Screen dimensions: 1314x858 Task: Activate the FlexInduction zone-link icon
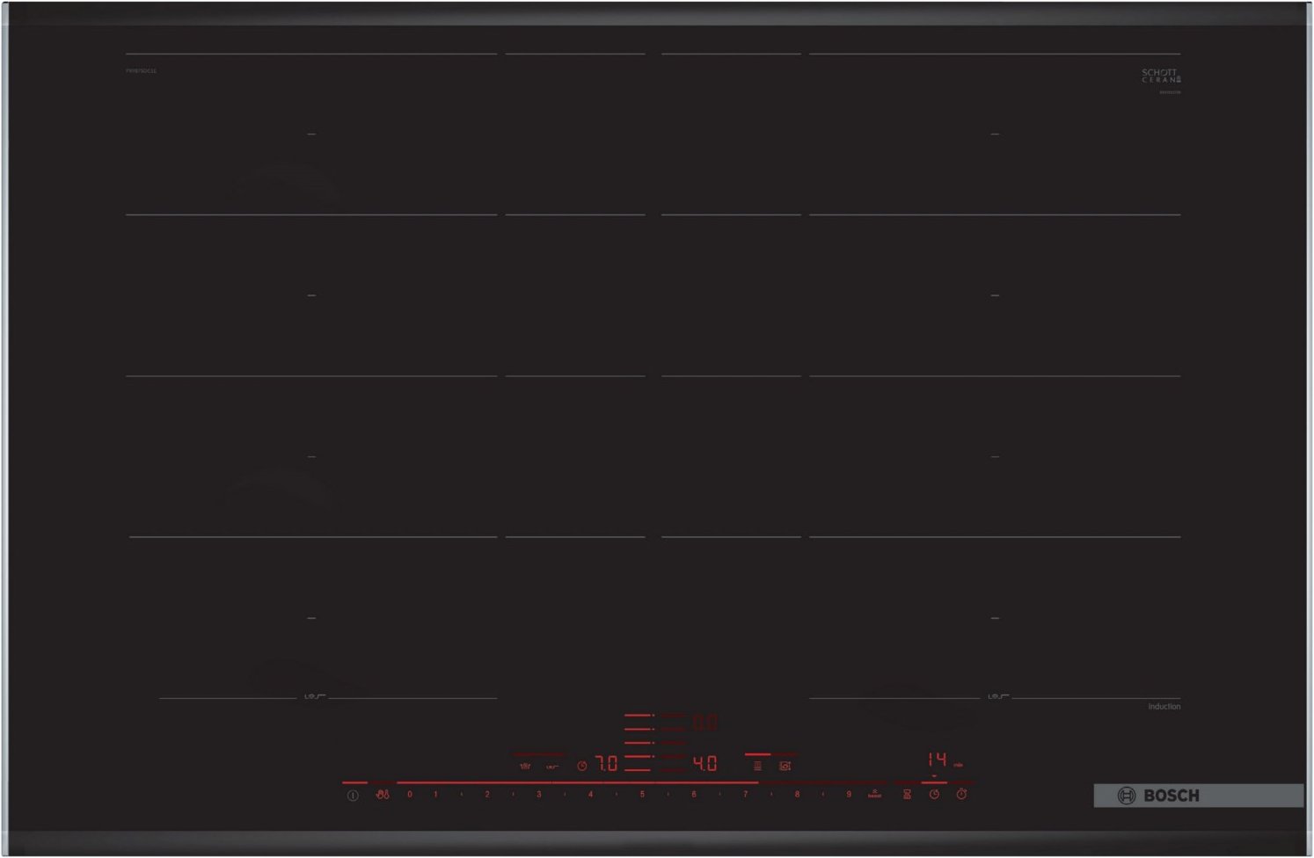757,767
